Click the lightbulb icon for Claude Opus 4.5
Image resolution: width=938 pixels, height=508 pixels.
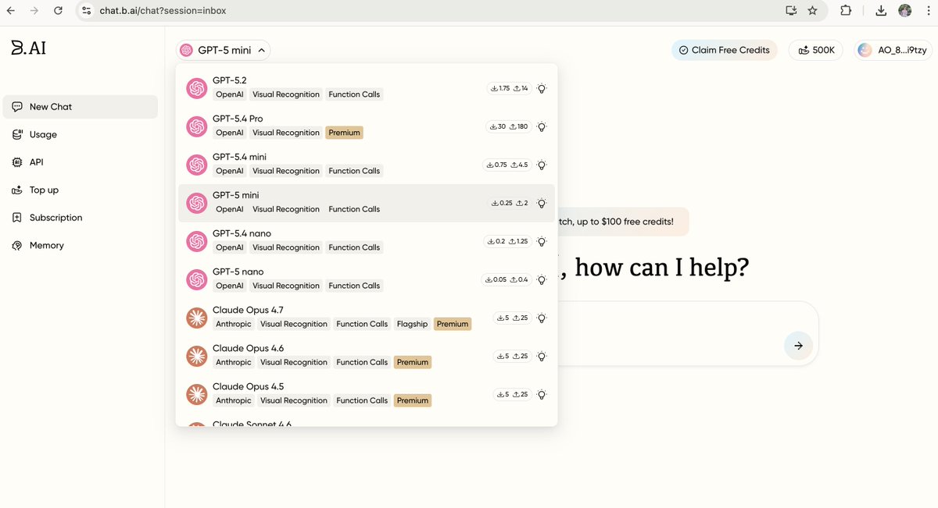point(542,394)
